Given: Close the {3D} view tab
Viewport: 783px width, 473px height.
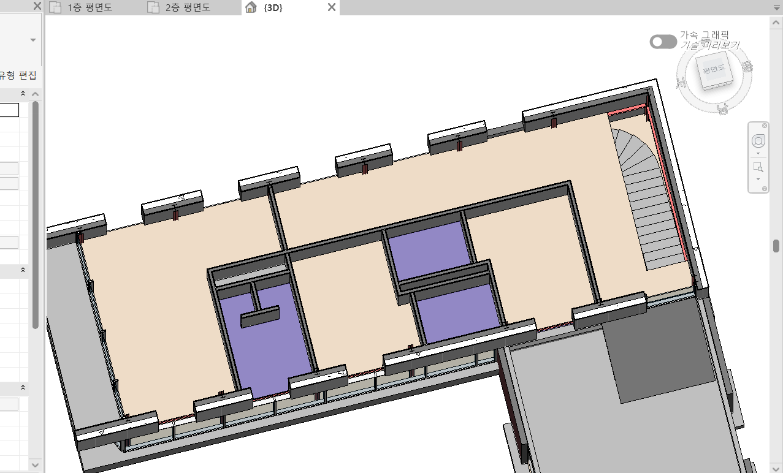Looking at the screenshot, I should click(331, 8).
